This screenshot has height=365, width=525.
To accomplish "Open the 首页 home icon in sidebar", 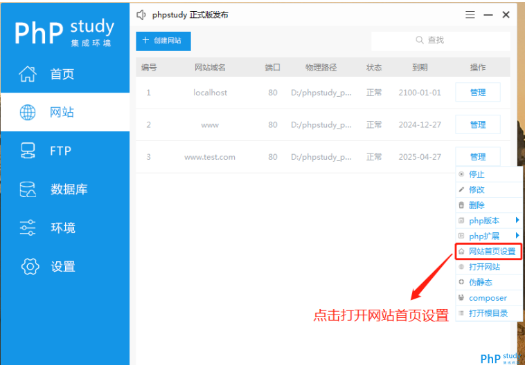I will coord(28,74).
